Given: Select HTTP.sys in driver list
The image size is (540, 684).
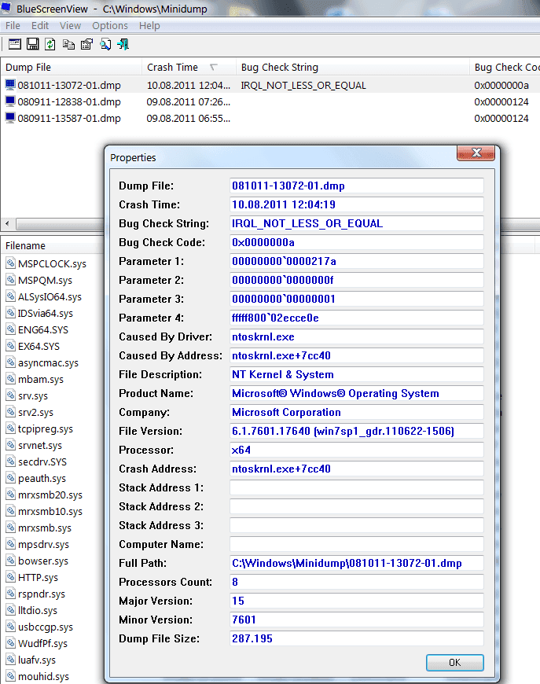Looking at the screenshot, I should click(x=38, y=577).
